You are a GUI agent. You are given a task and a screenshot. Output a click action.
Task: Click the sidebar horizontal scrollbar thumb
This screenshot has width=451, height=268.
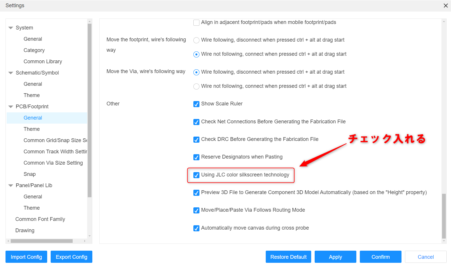(42, 241)
